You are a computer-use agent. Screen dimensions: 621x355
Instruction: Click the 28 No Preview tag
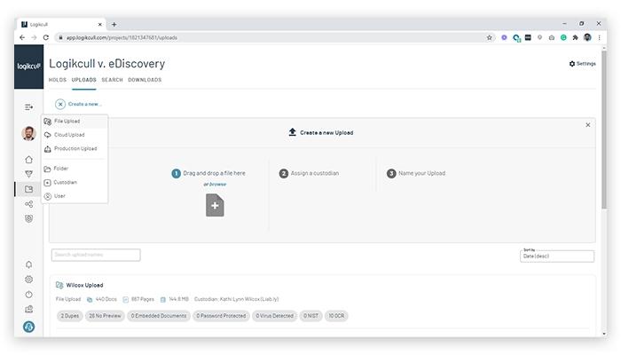click(x=105, y=316)
